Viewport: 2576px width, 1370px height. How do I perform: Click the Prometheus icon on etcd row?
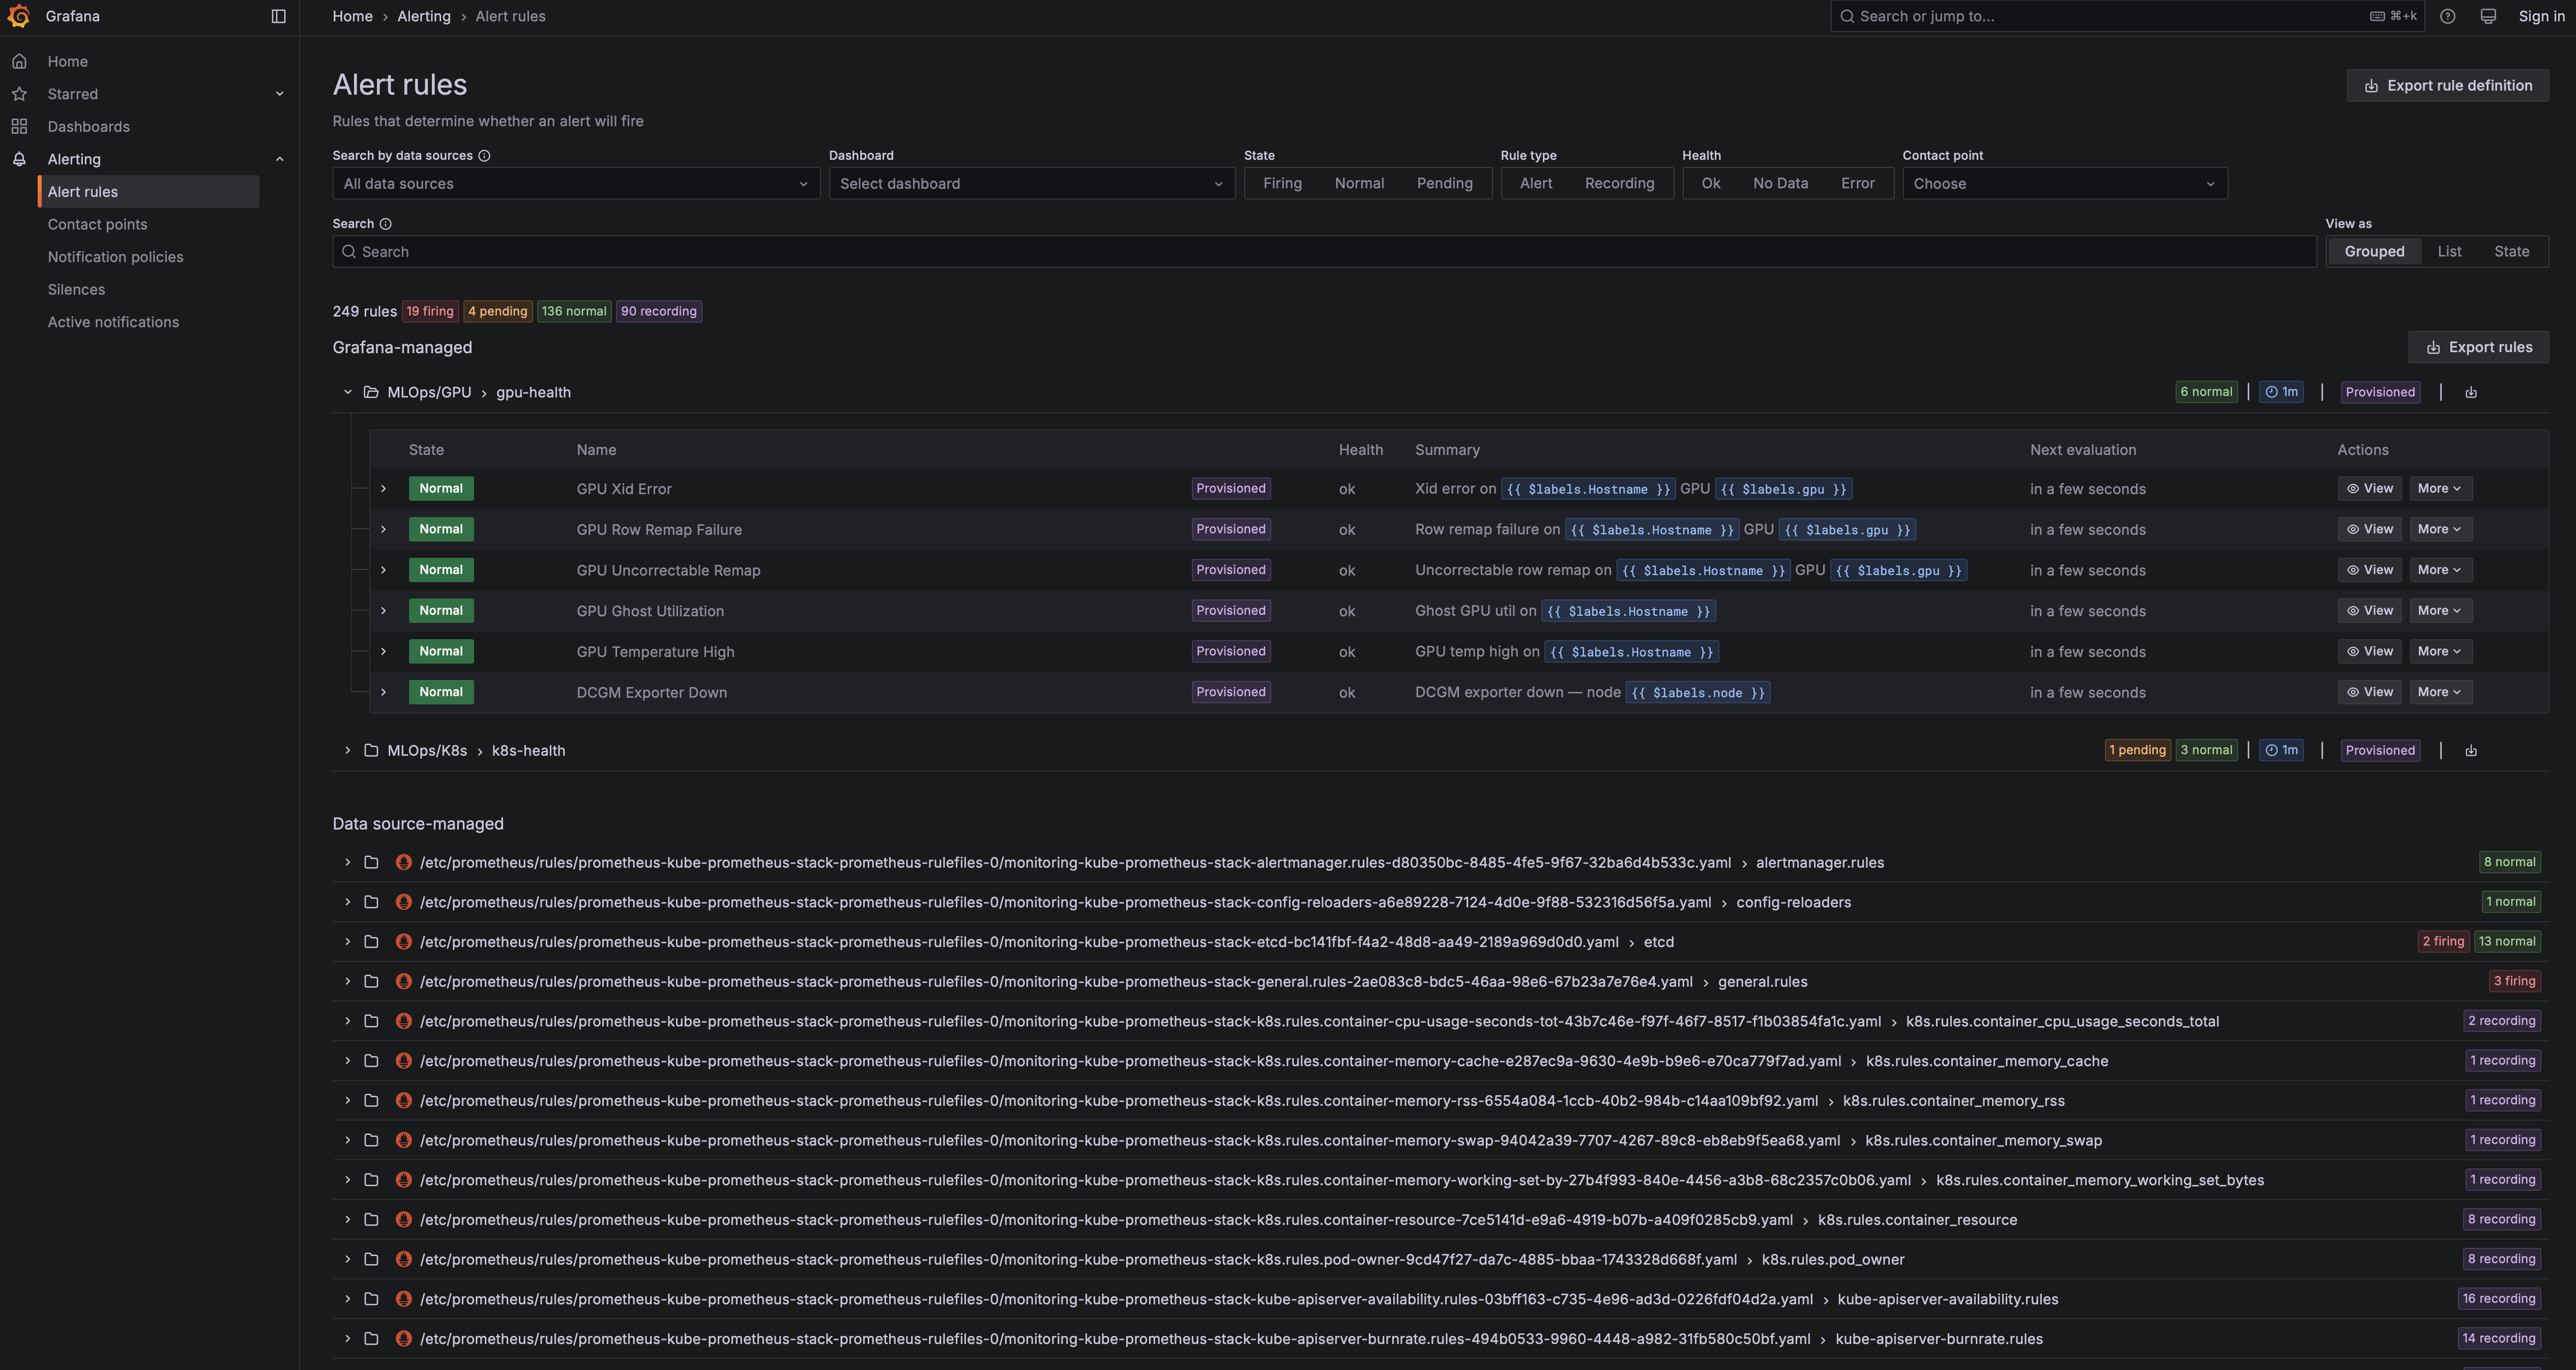[404, 941]
